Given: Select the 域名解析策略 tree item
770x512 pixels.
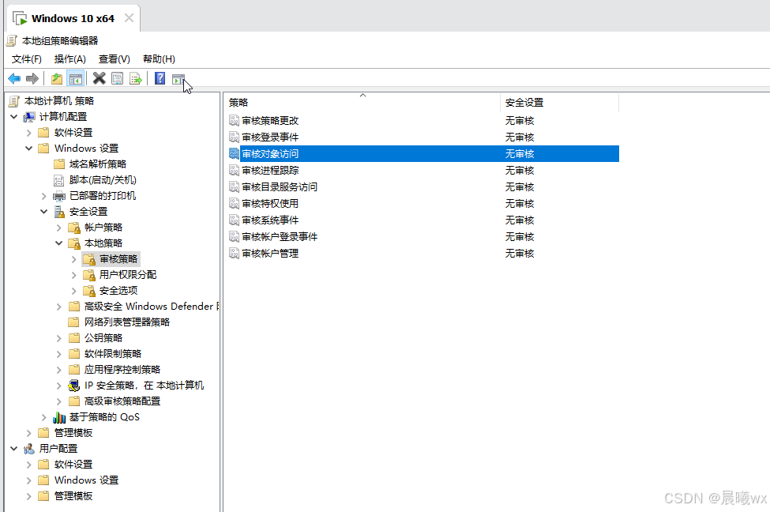Looking at the screenshot, I should coord(98,164).
